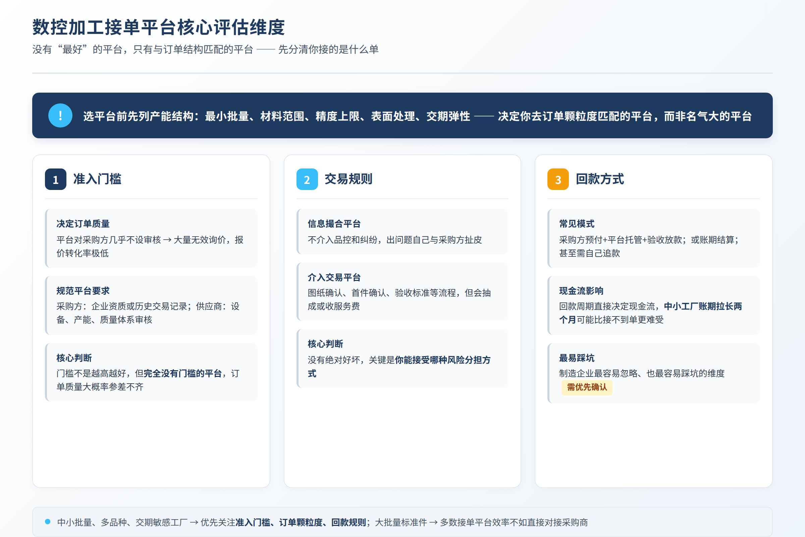Screen dimensions: 805x537
Task: Click the 需优先确认 tag
Action: pos(587,387)
